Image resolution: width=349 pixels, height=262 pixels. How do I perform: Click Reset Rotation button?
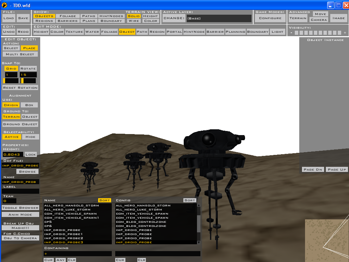(20, 88)
